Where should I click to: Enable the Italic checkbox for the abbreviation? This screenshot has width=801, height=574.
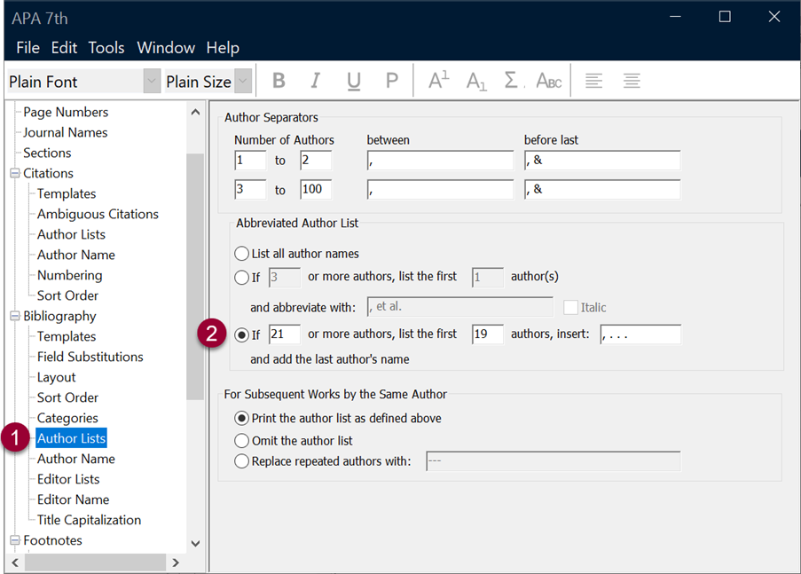click(x=571, y=308)
